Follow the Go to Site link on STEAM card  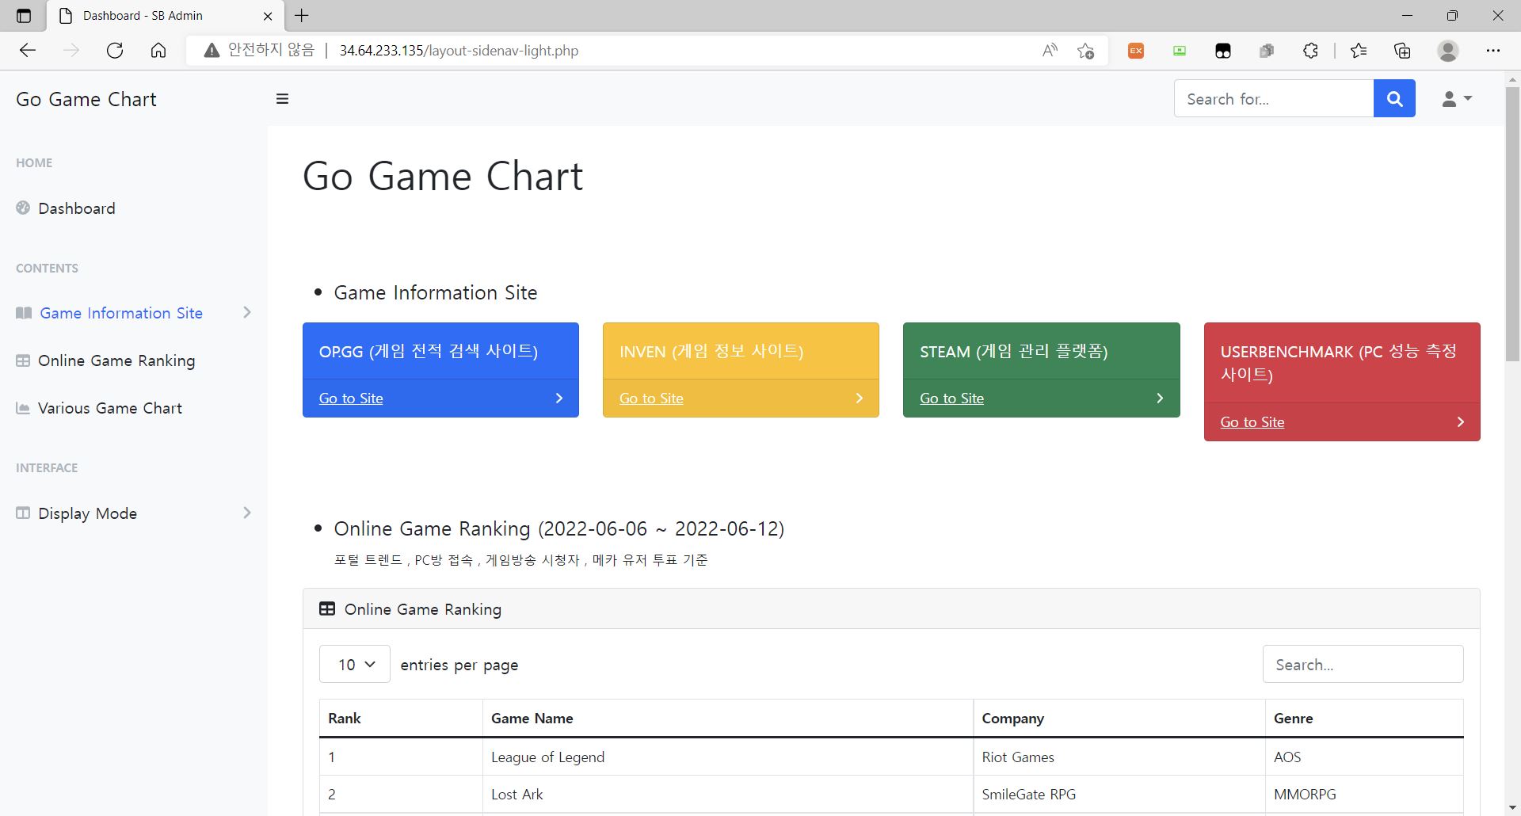[951, 398]
